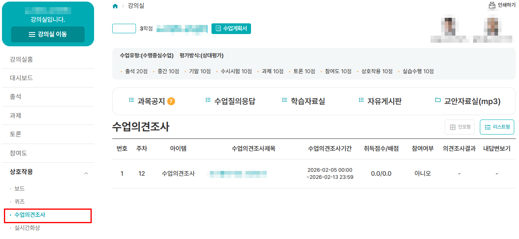Open the 실시간화상 submenu item

tap(27, 228)
